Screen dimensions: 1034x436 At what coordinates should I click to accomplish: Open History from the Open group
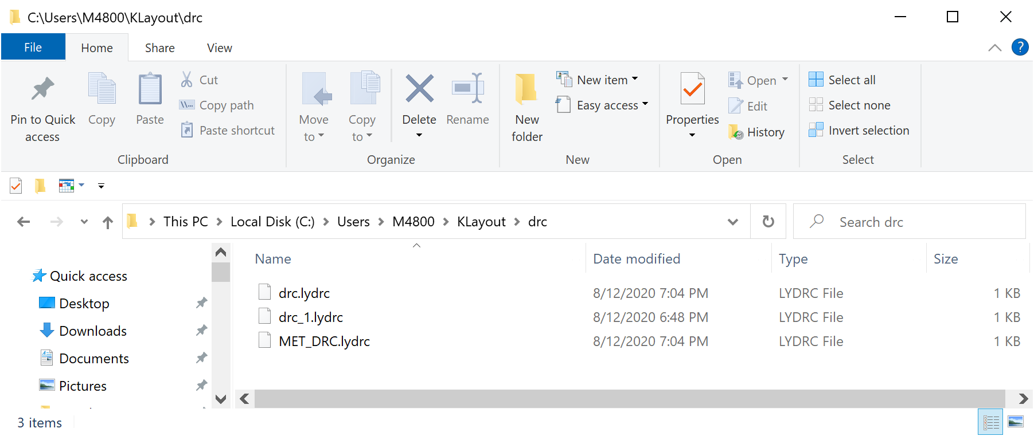[x=756, y=132]
